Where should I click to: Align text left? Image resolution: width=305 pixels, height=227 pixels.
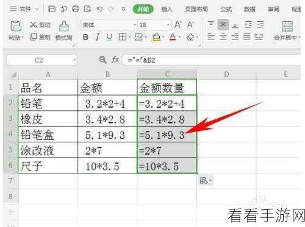(211, 37)
